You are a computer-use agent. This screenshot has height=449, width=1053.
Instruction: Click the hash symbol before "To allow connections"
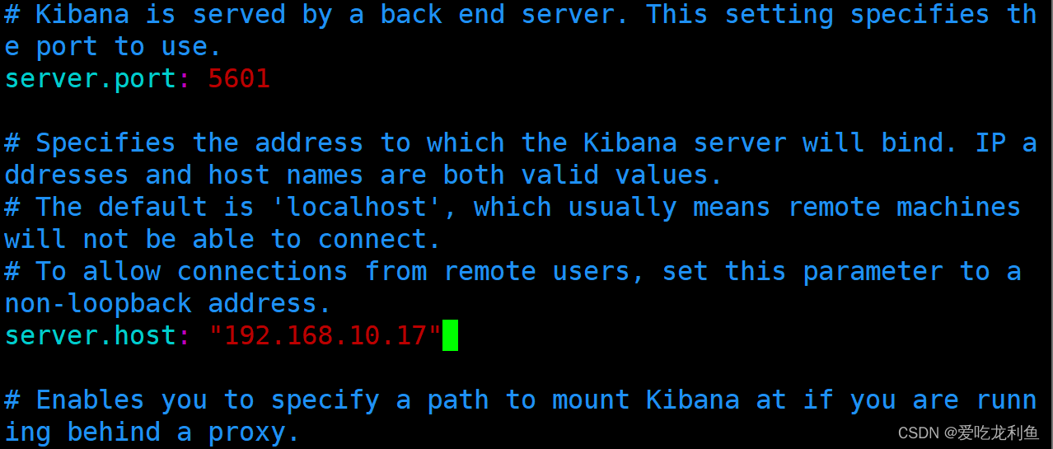coord(12,271)
